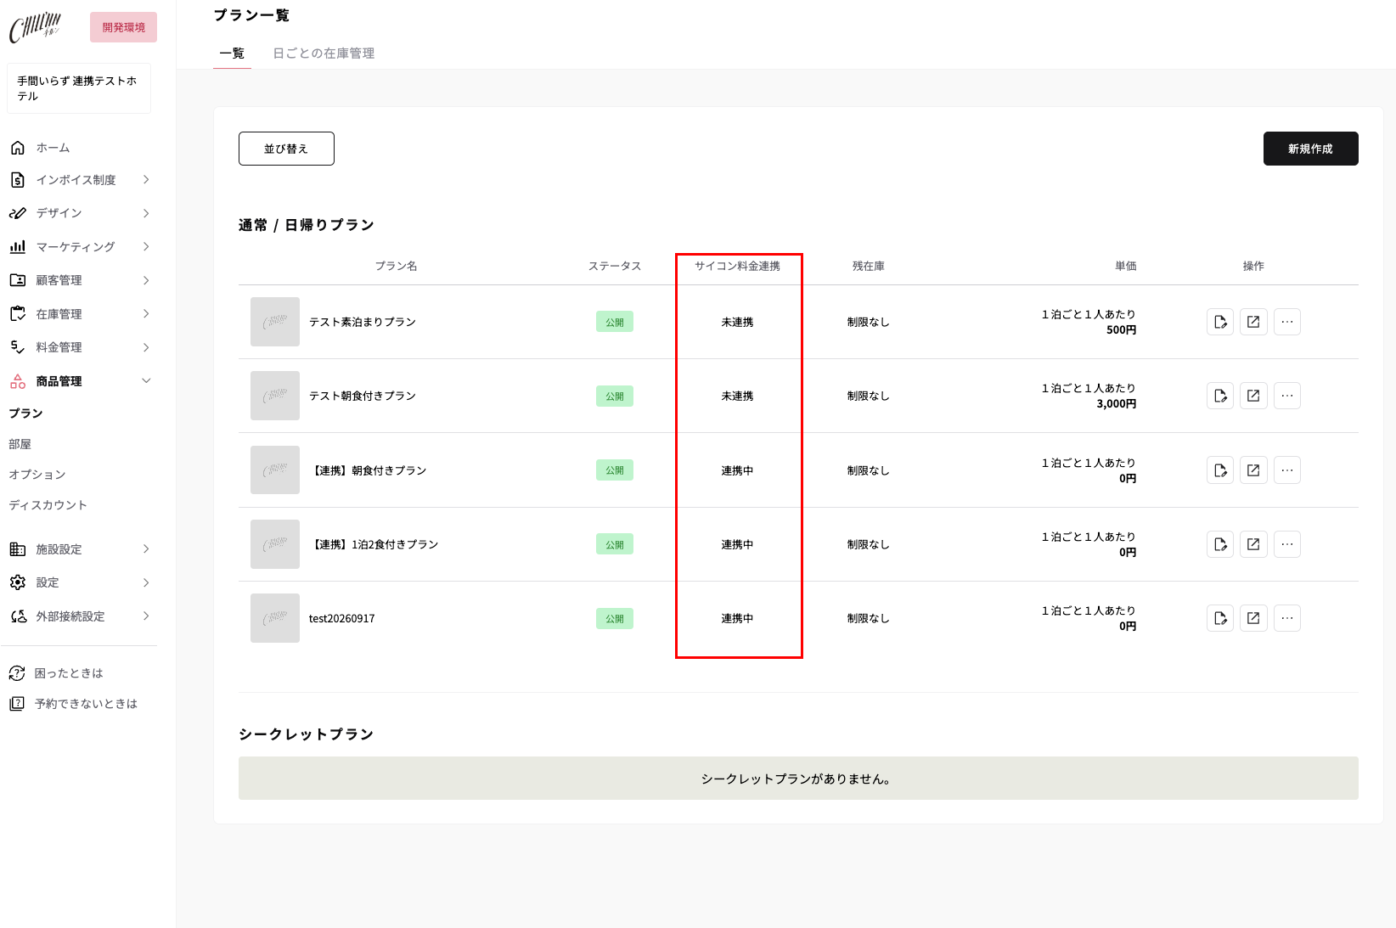Click the 新規作成 button

coord(1310,149)
